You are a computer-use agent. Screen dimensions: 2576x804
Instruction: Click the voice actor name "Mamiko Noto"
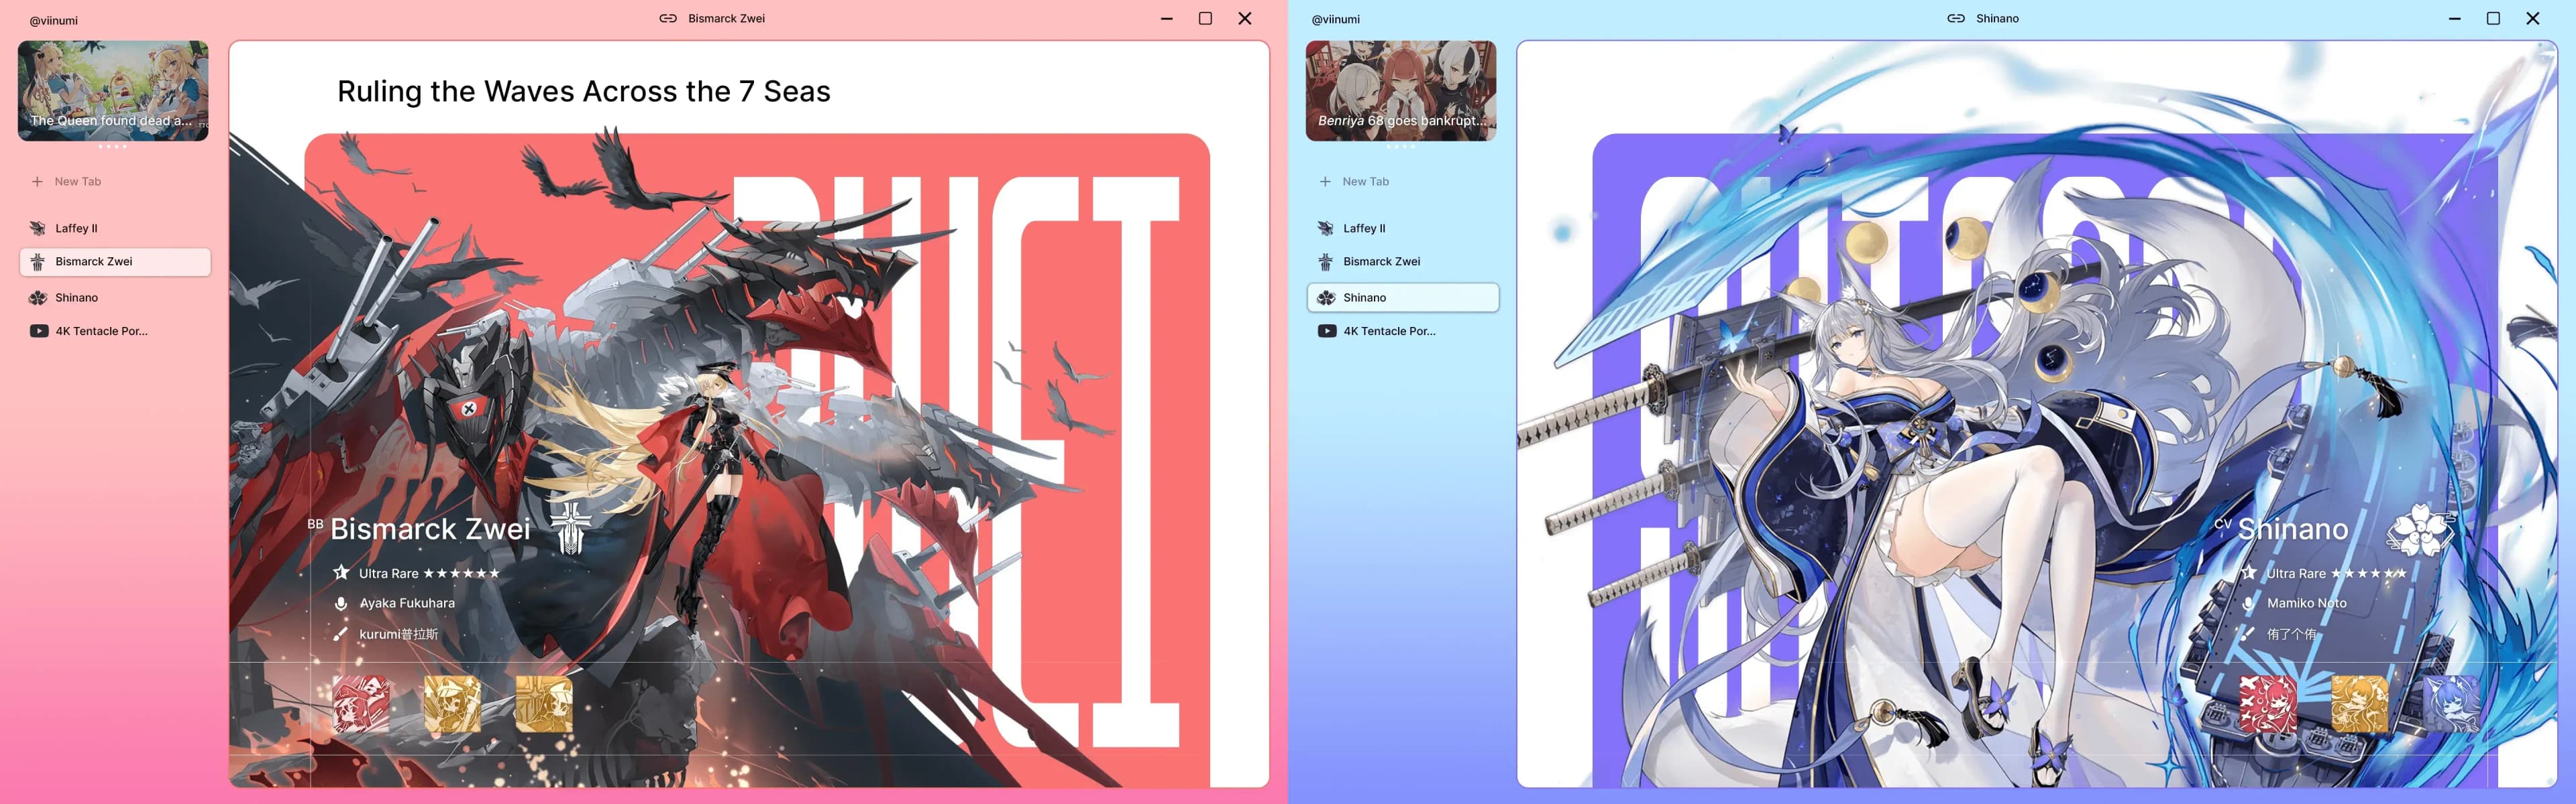coord(2307,603)
